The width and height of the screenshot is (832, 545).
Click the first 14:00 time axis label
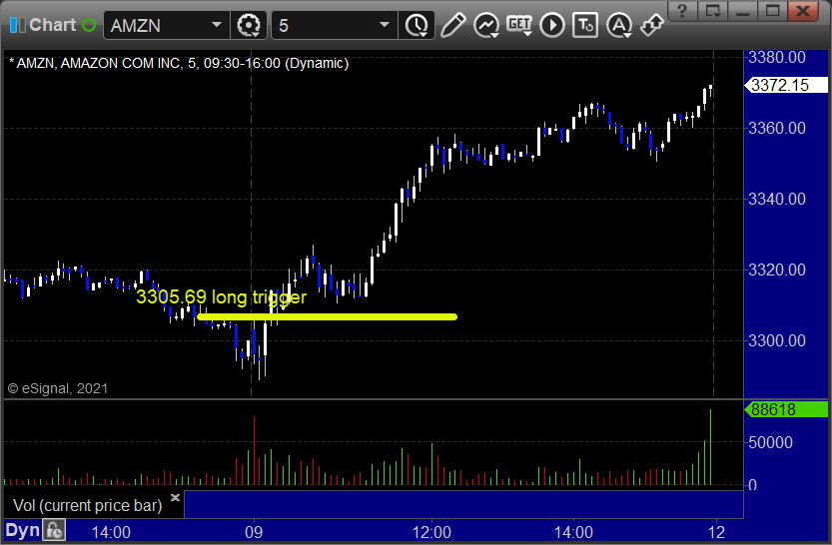point(111,532)
